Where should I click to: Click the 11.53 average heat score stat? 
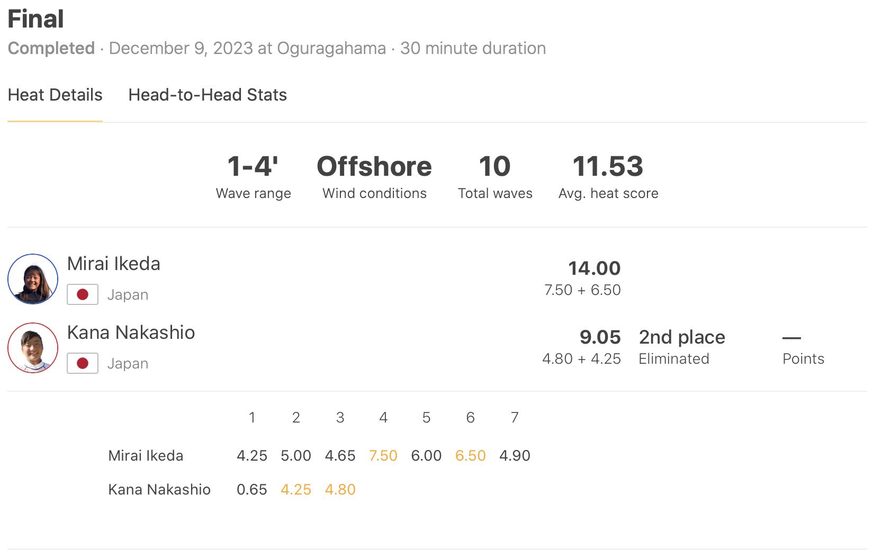coord(608,167)
